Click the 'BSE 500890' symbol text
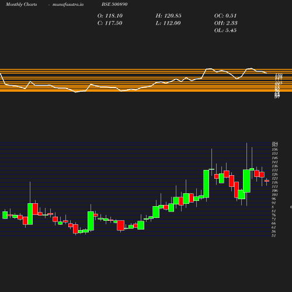 114,5
